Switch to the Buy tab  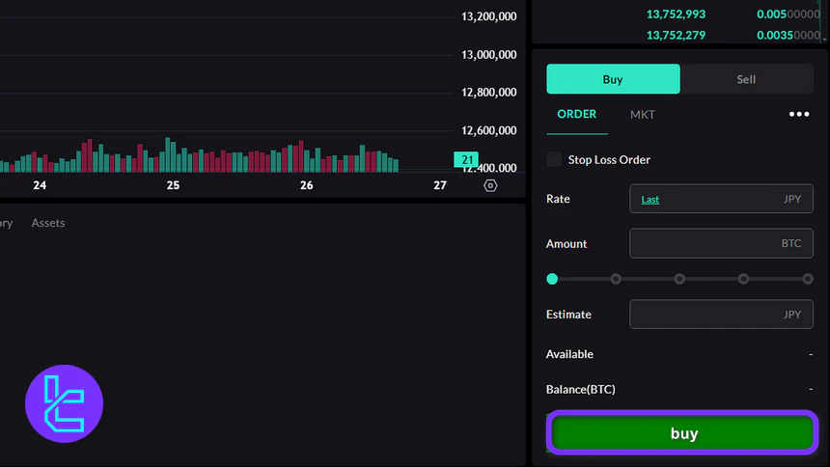(x=613, y=79)
